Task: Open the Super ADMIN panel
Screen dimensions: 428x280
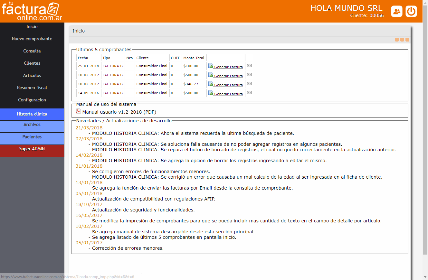Action: pos(32,148)
